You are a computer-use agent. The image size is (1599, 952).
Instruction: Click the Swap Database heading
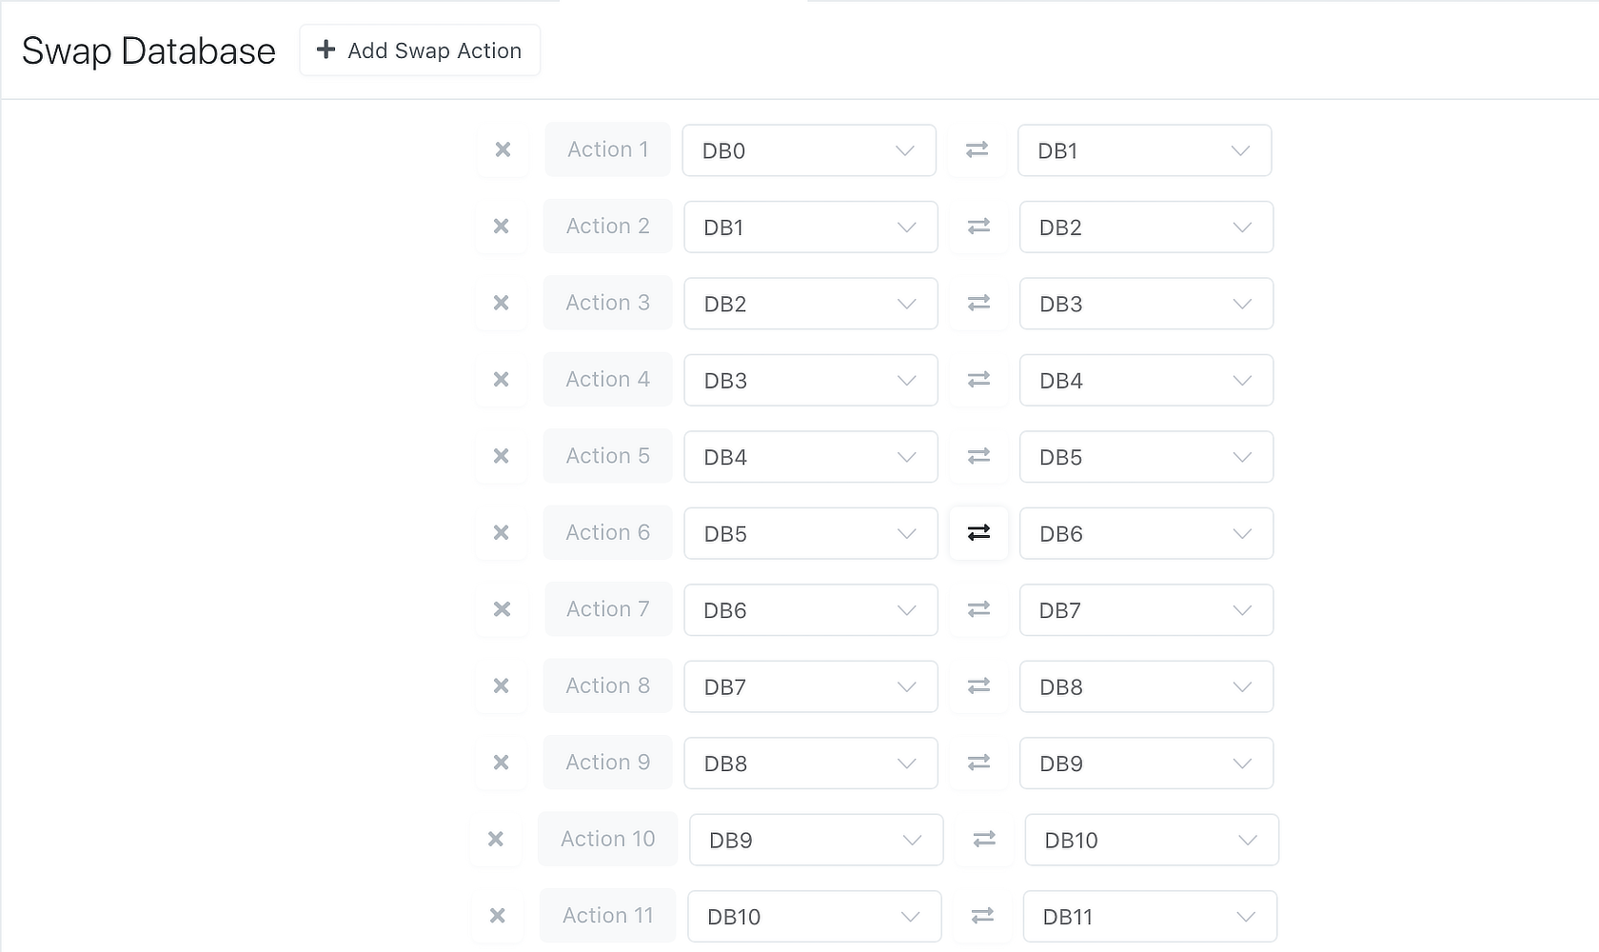[148, 51]
